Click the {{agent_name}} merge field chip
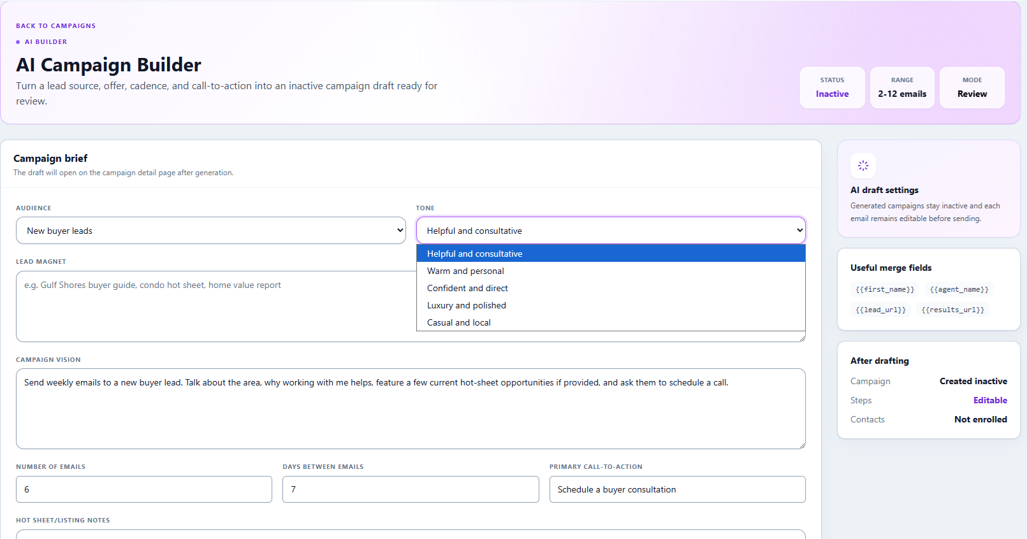1027x539 pixels. (x=959, y=289)
